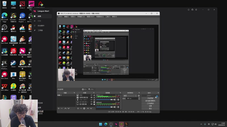Open Steam desktop shortcut
The width and height of the screenshot is (227, 127).
[x=13, y=64]
